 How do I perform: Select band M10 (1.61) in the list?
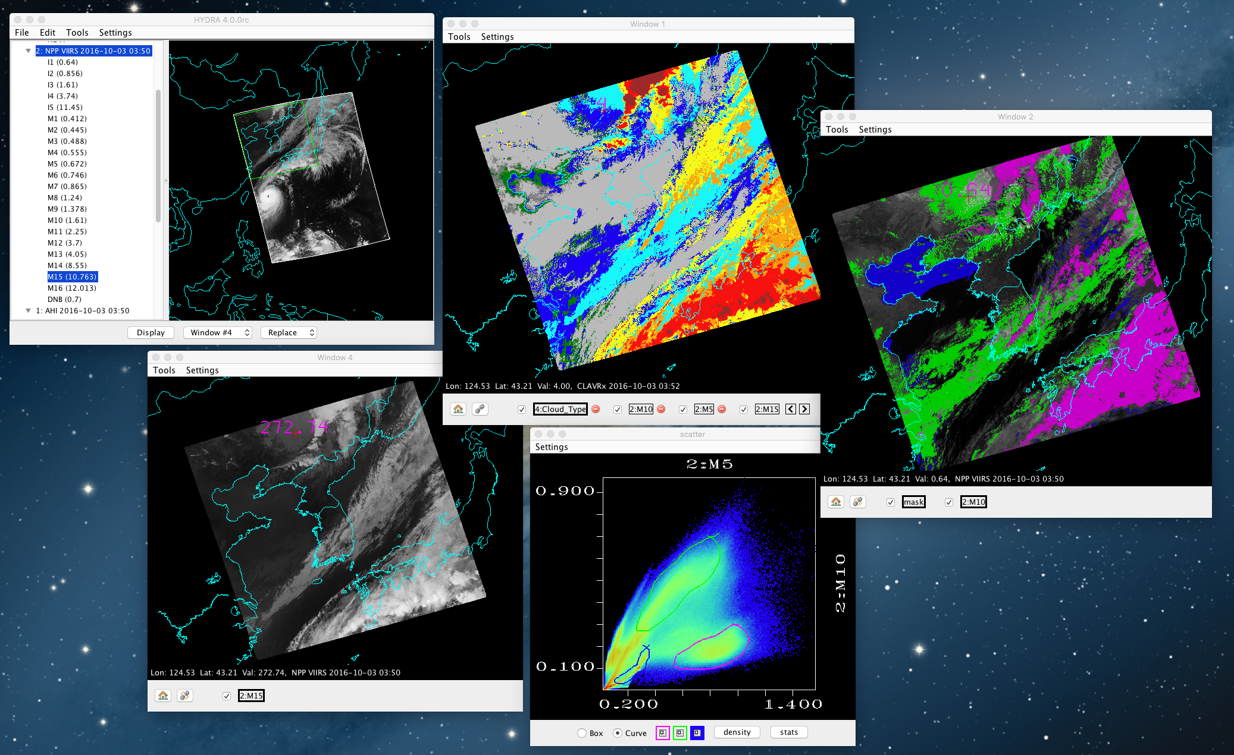coord(67,220)
